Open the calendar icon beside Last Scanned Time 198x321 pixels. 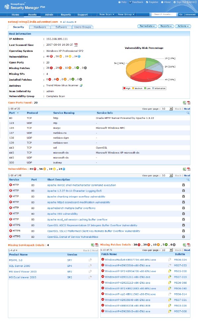pyautogui.click(x=76, y=45)
